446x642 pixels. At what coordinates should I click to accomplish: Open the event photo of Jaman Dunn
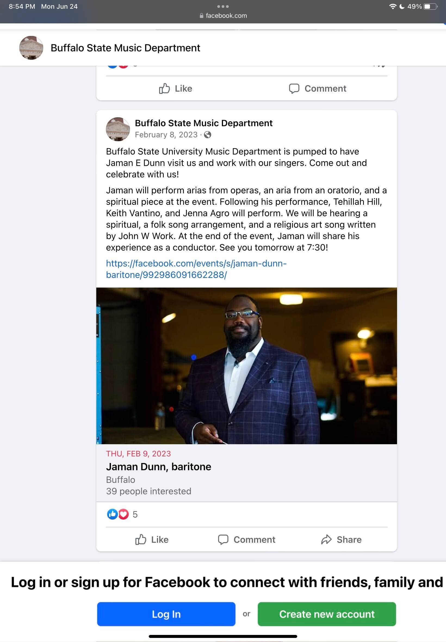click(x=246, y=366)
